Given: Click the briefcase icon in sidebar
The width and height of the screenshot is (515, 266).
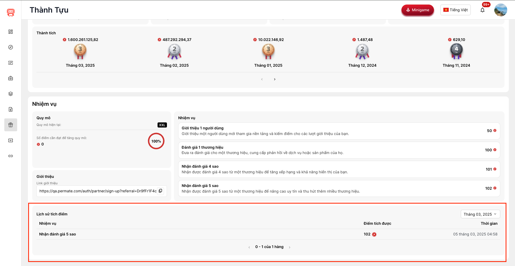Looking at the screenshot, I should point(11,78).
